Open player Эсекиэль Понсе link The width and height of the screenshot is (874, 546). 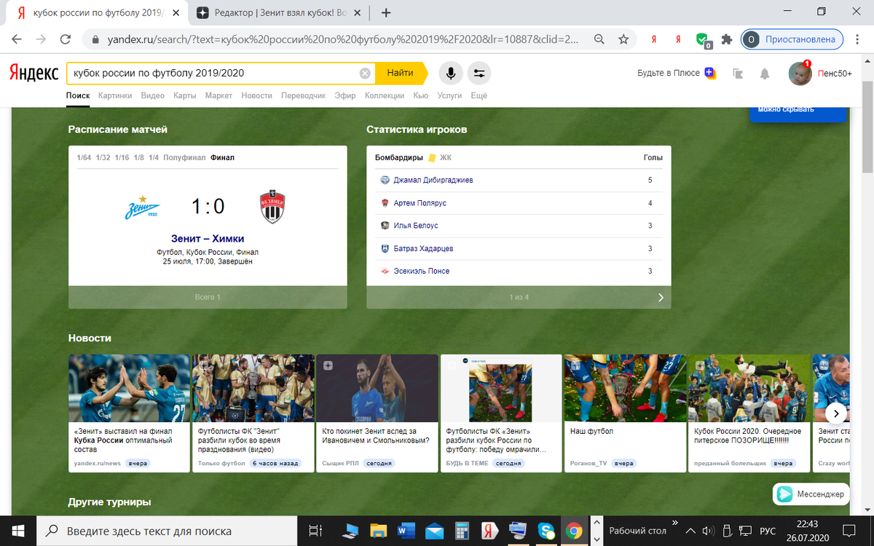point(421,271)
